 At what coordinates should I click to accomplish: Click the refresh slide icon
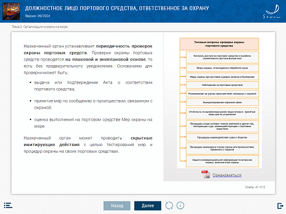169,205
